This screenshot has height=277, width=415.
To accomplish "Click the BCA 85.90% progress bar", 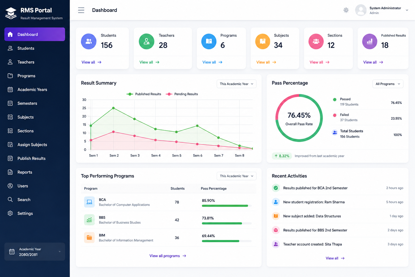I will [x=227, y=206].
